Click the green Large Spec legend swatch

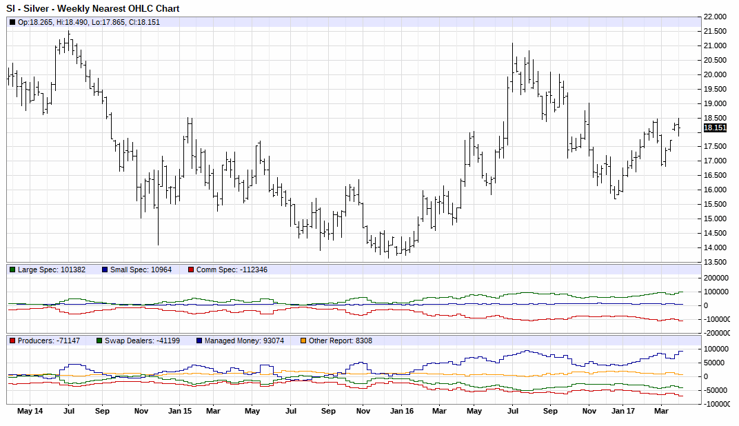coord(12,270)
